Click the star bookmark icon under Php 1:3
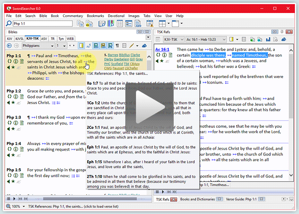 click(x=13, y=129)
